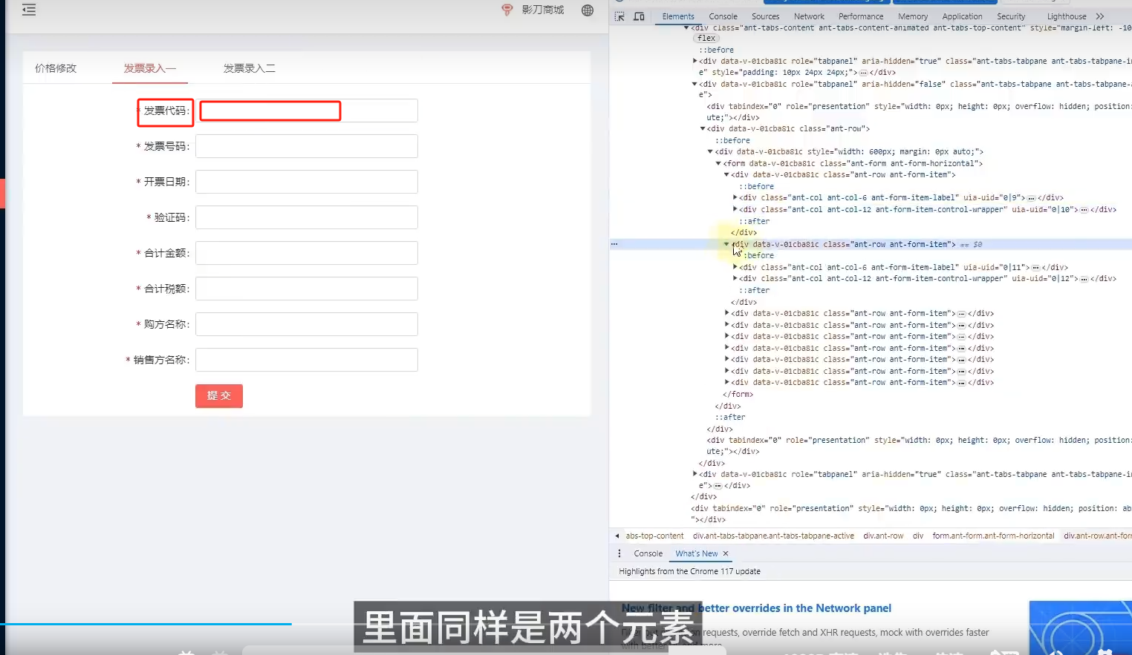The image size is (1132, 655).
Task: Expand the ant-col-6 label uia-uid 0|9 node
Action: (735, 198)
